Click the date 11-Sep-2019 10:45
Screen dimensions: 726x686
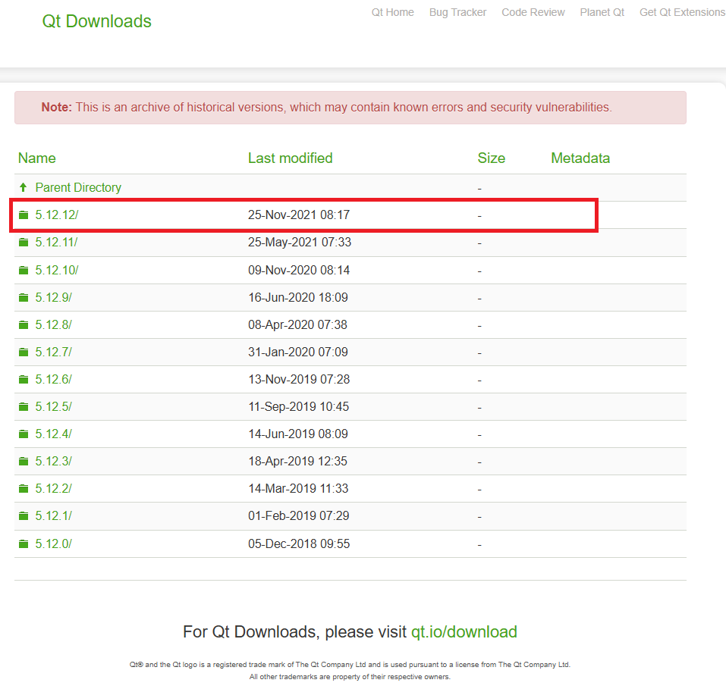299,406
